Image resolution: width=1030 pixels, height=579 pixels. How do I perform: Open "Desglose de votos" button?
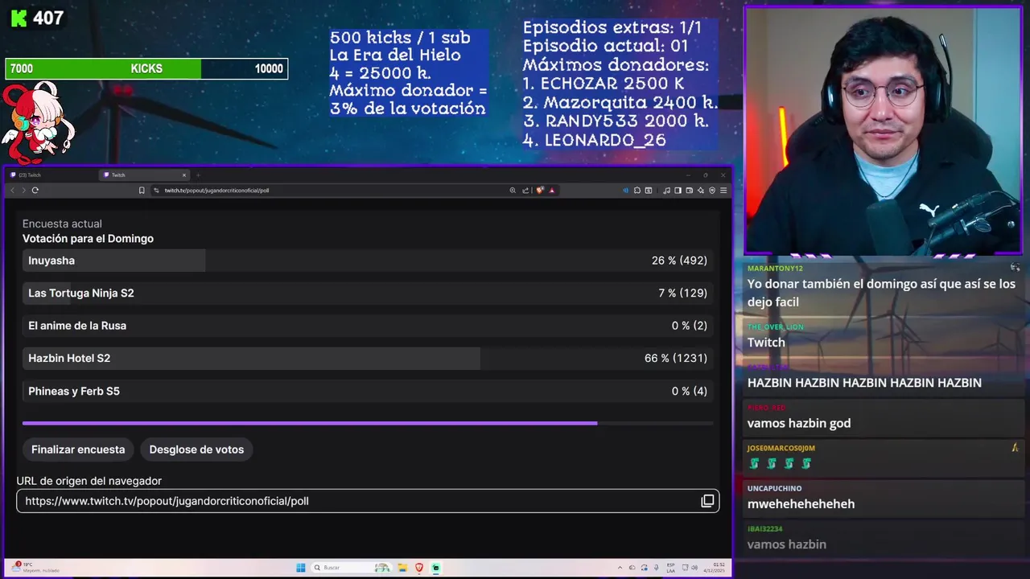tap(196, 450)
